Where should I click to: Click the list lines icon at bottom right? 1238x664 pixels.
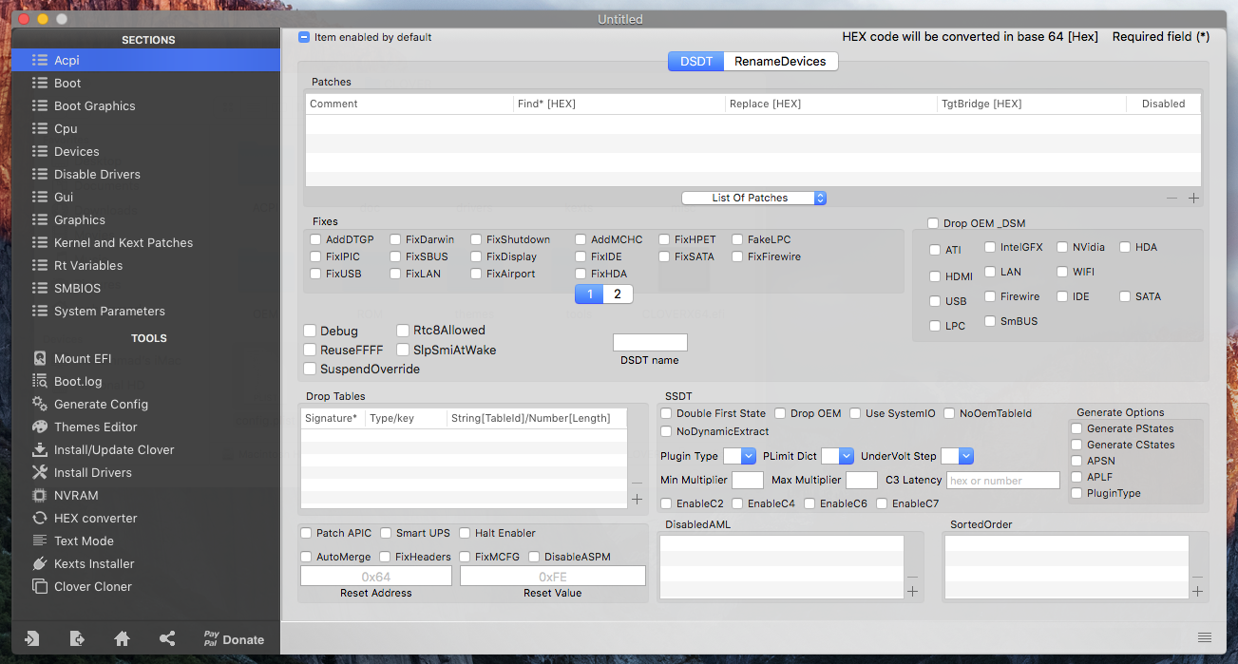1205,636
